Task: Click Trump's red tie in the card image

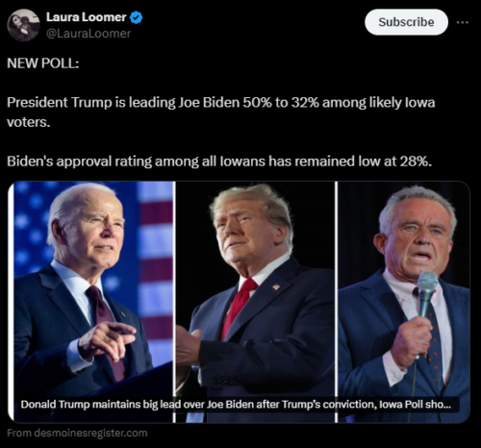Action: tap(238, 309)
